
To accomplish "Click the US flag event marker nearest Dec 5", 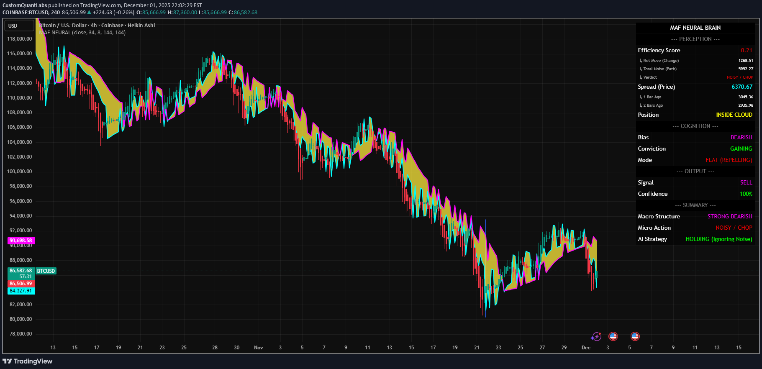I will click(635, 336).
